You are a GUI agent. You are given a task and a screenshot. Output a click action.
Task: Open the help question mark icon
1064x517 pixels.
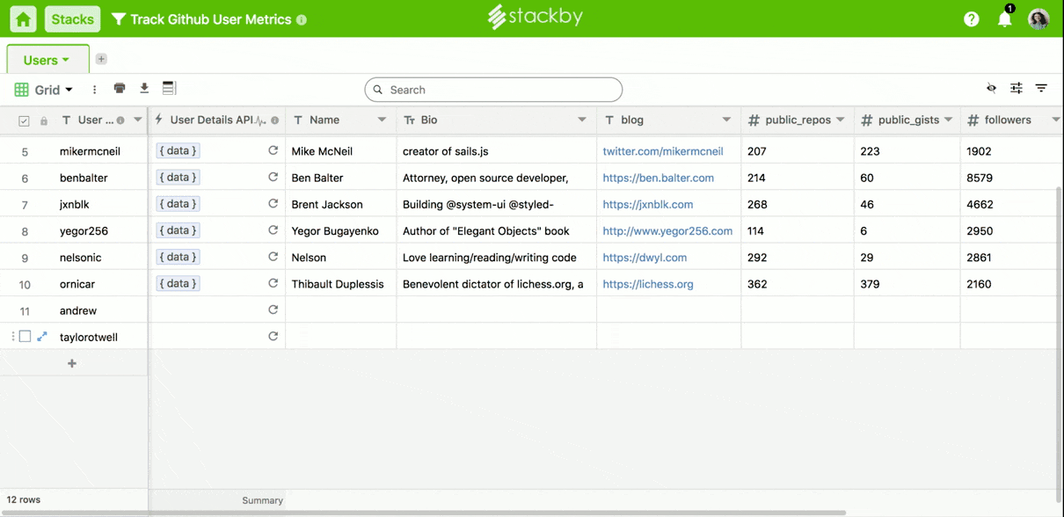(x=971, y=19)
